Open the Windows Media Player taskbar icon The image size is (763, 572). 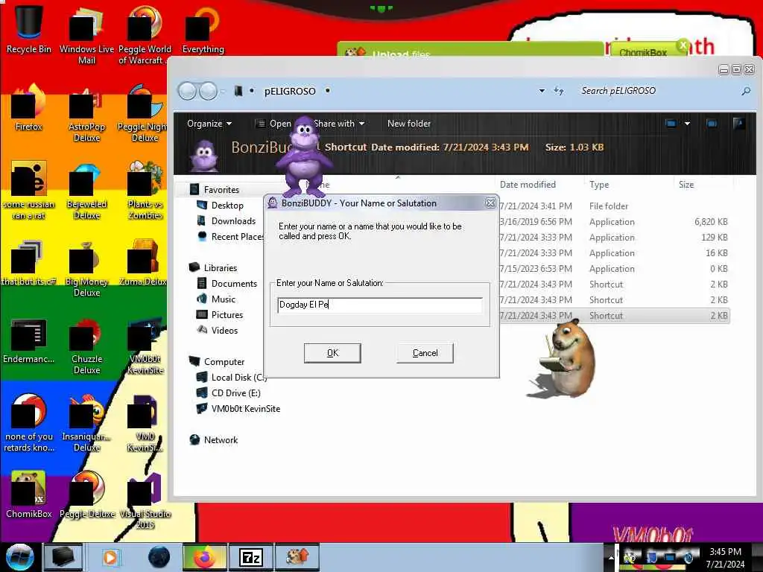point(110,557)
